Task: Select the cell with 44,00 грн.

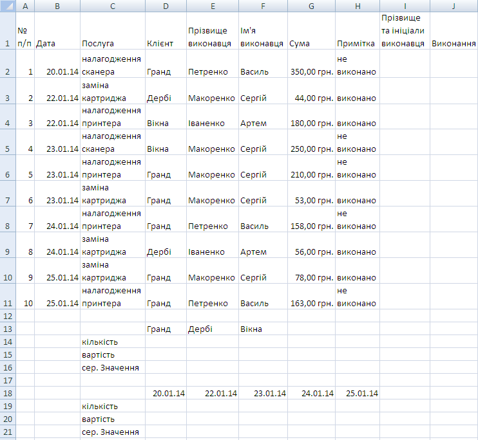Action: click(x=311, y=91)
